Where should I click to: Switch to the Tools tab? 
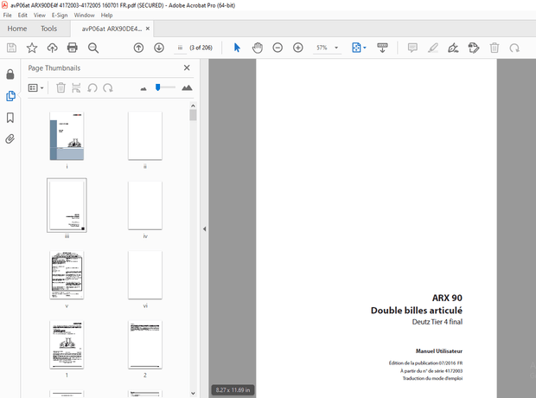pos(49,29)
